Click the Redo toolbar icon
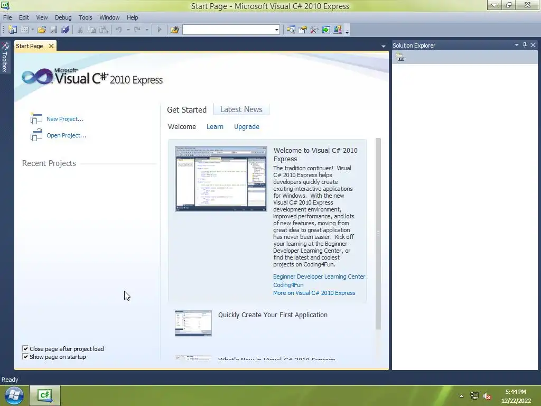Viewport: 541px width, 406px height. coord(137,30)
